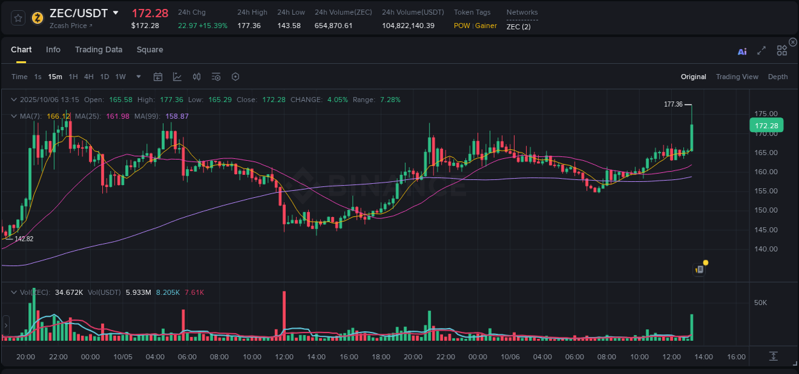Image resolution: width=799 pixels, height=374 pixels.
Task: Click the Gainer token tag
Action: [x=487, y=26]
